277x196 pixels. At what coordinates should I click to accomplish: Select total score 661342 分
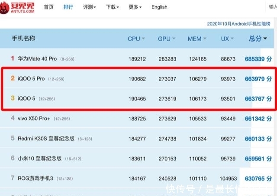pos(258,119)
